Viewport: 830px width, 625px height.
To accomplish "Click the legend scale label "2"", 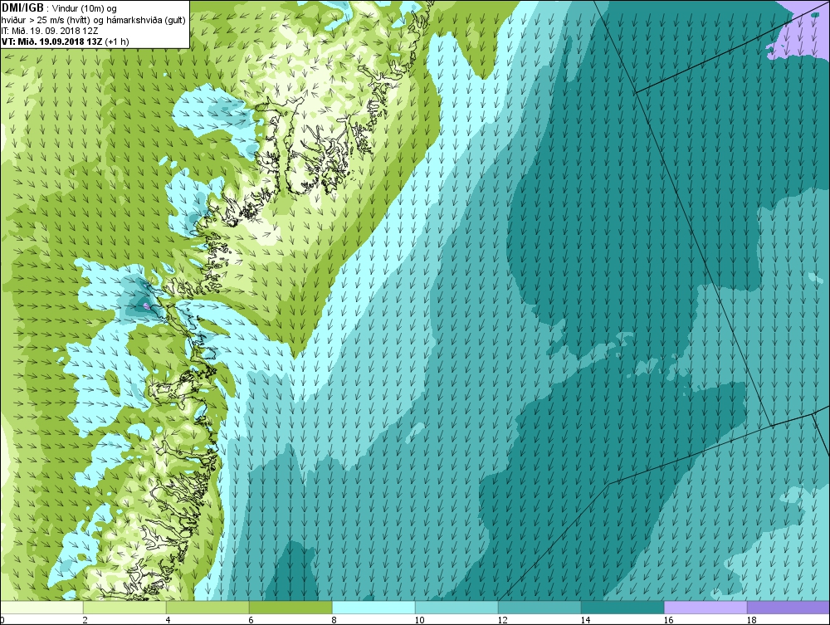I will pyautogui.click(x=85, y=620).
